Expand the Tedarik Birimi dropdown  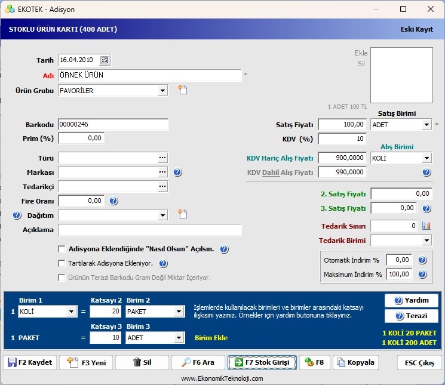426,241
